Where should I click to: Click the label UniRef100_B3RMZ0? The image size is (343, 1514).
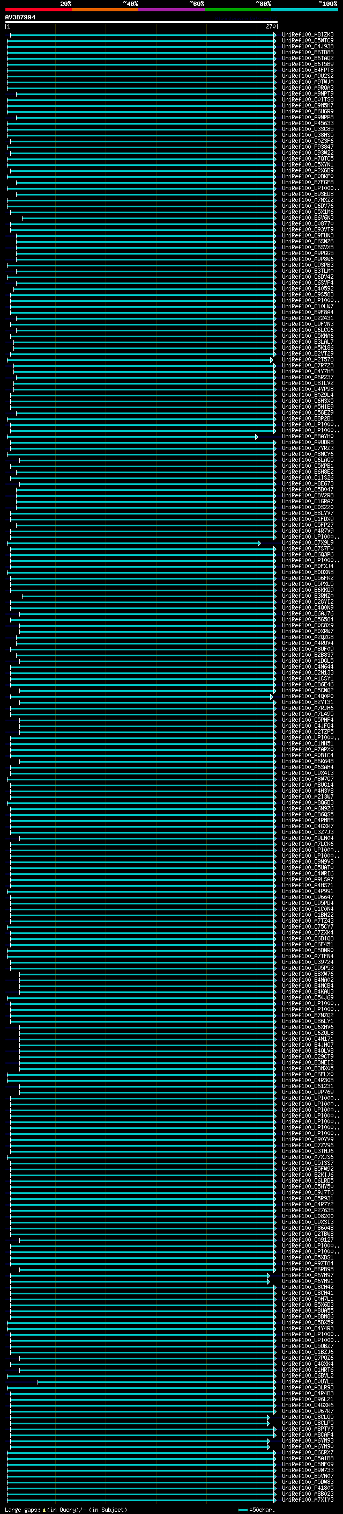308,596
